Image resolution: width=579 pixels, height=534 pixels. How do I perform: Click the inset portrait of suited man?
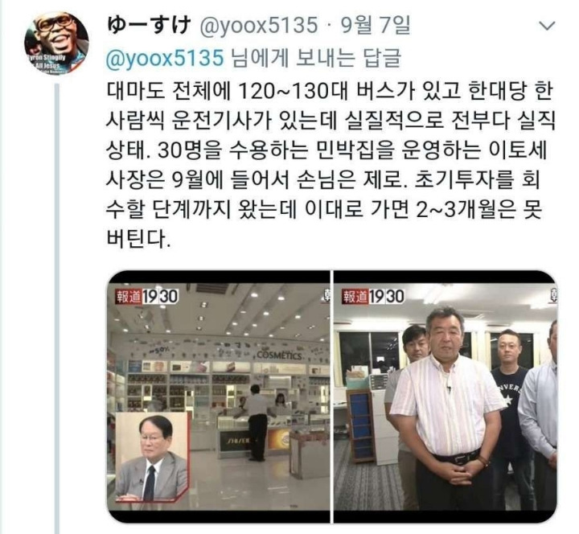click(x=151, y=458)
